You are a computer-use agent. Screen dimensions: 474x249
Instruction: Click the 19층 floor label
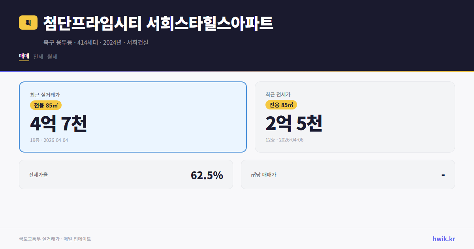(x=34, y=140)
